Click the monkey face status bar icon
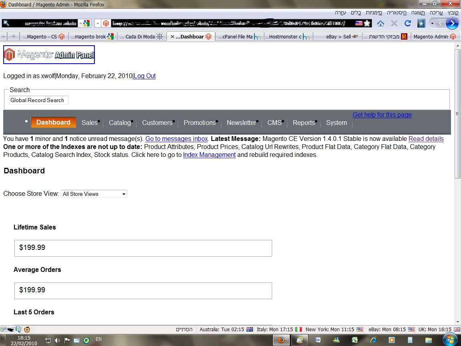This screenshot has width=461, height=346. (x=27, y=330)
